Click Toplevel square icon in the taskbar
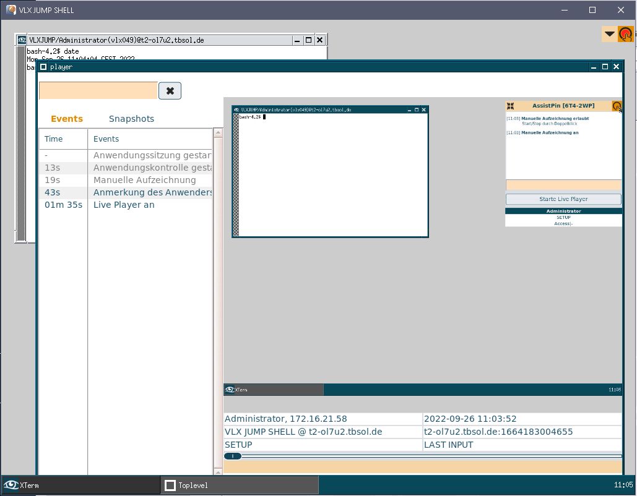 (170, 485)
